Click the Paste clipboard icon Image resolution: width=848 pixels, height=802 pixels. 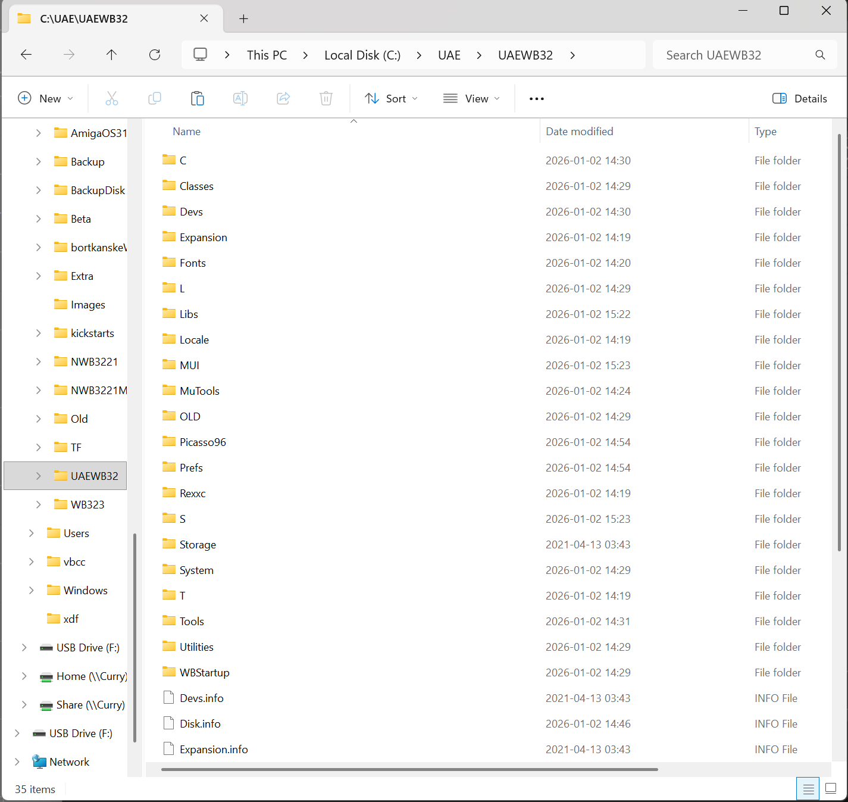pos(198,98)
